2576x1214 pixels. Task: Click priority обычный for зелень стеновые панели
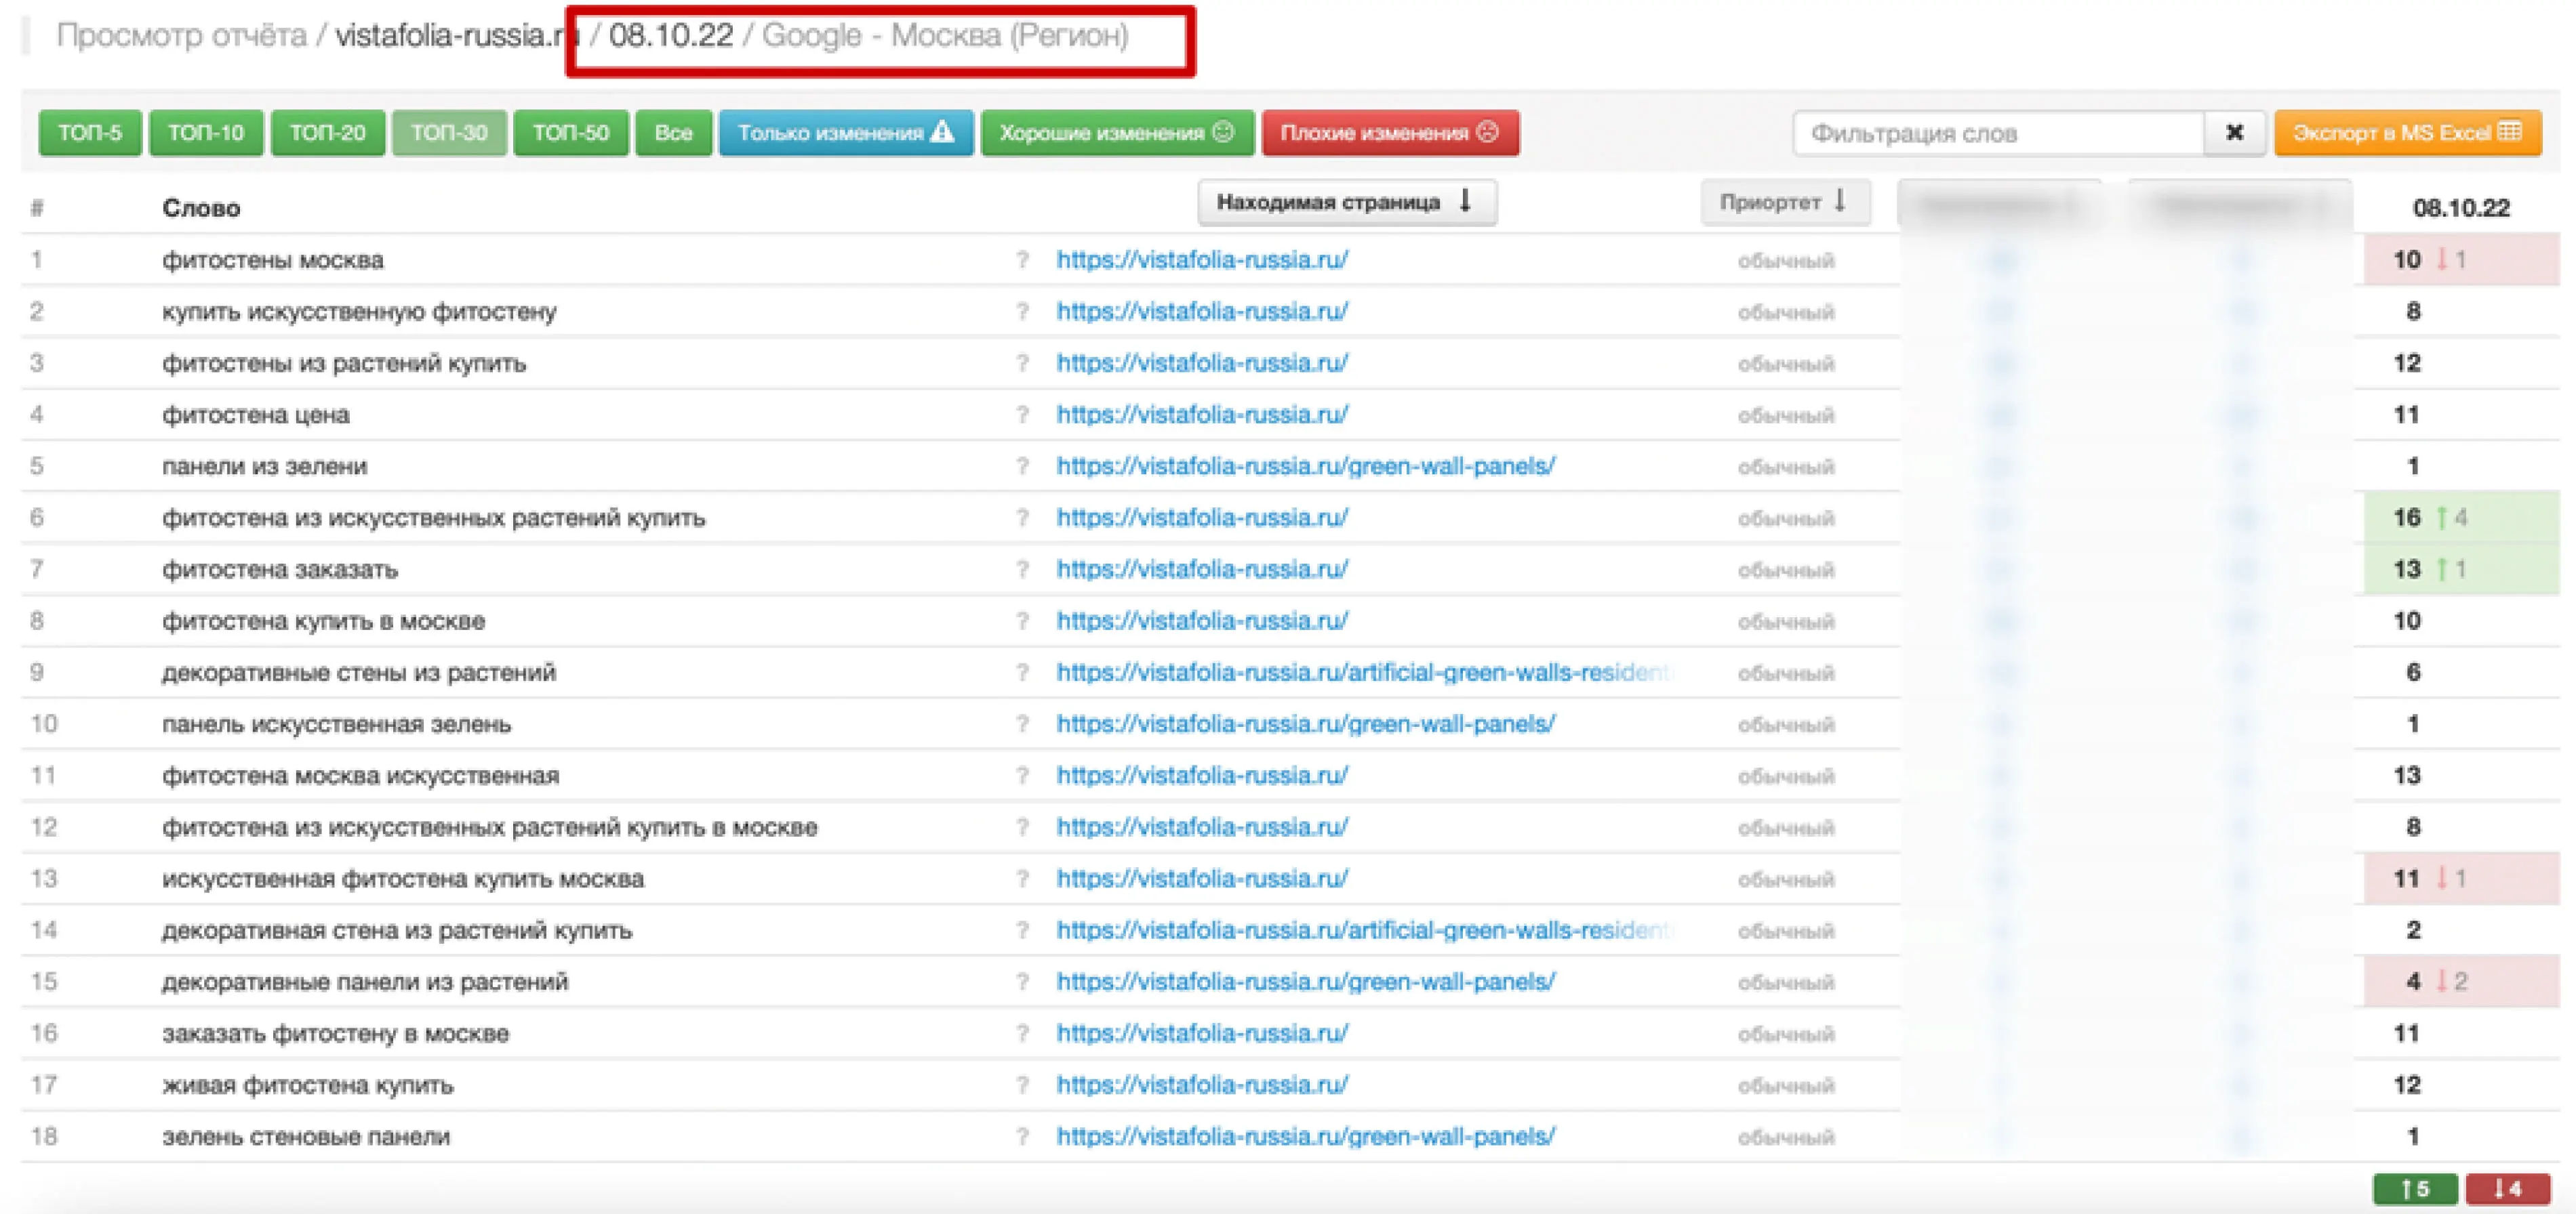pos(1786,1138)
